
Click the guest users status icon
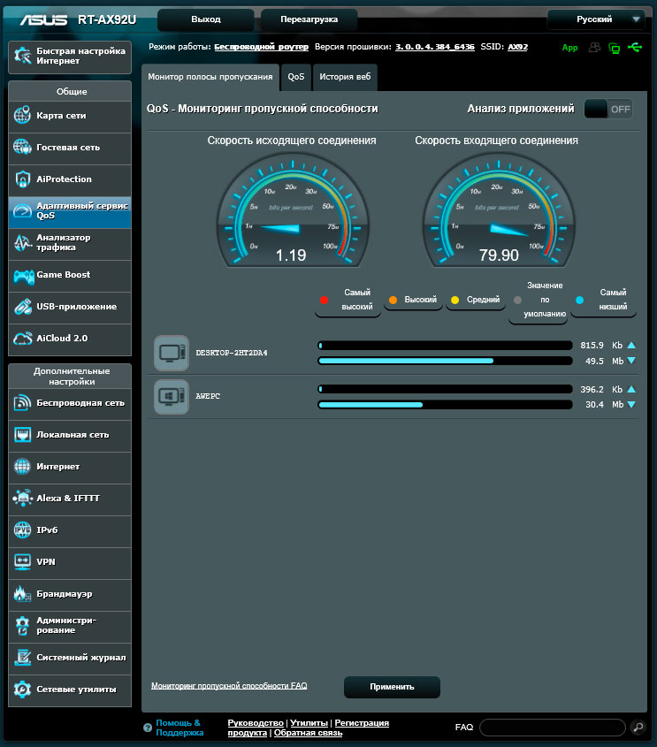[594, 47]
